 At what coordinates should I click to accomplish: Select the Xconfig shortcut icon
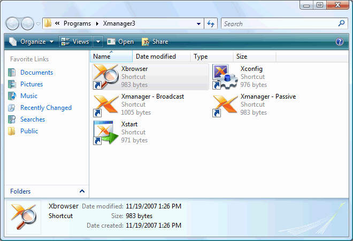tap(225, 77)
